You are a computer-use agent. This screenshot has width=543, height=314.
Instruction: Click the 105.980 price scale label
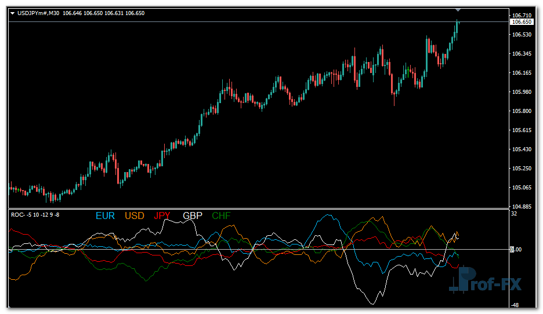pyautogui.click(x=522, y=92)
